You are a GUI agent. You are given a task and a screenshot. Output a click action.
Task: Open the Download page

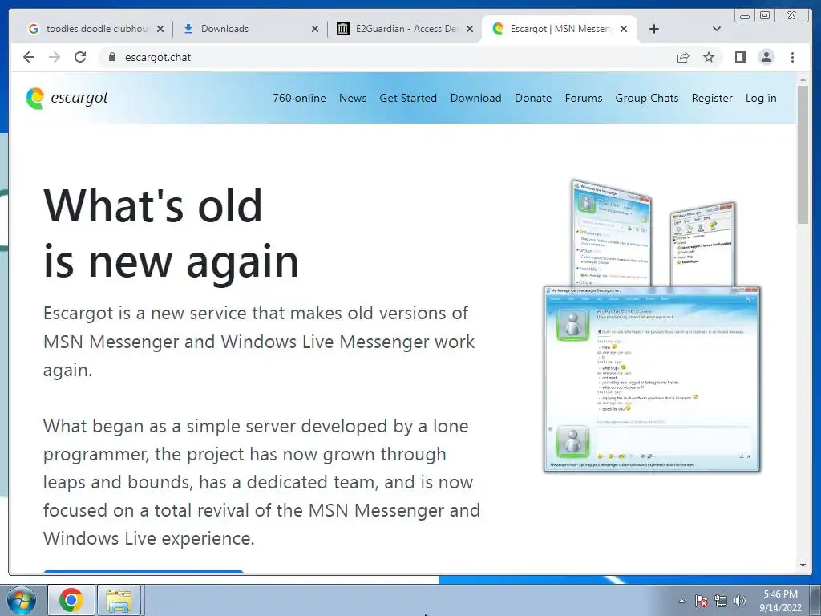[475, 98]
